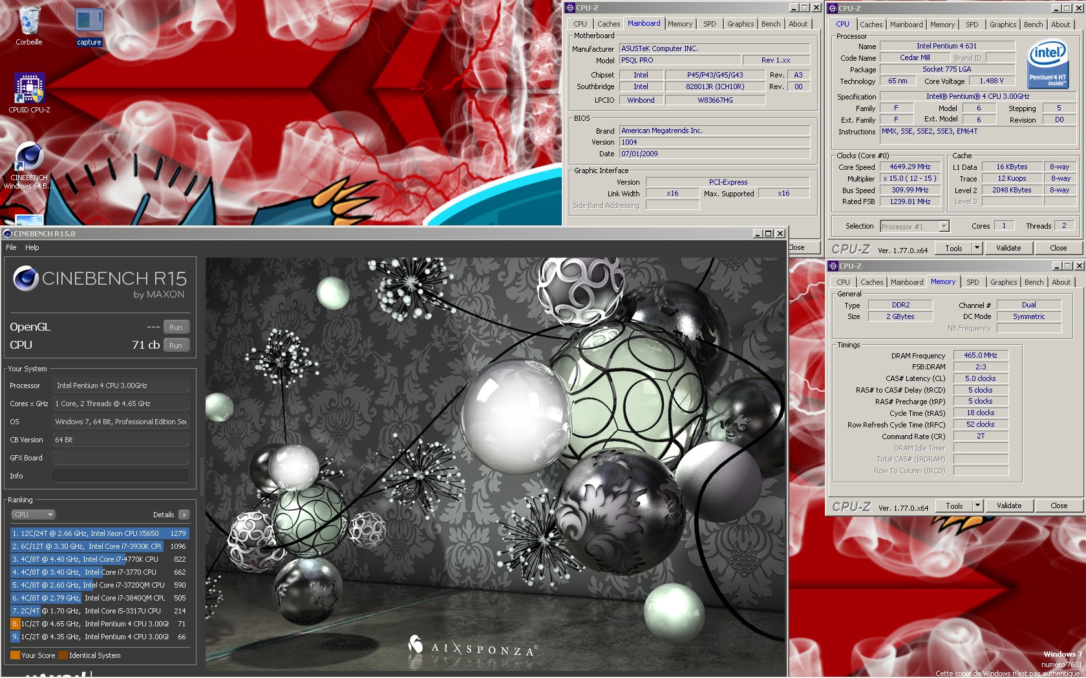
Task: Select ranking row Intel Xeon CPU X5650
Action: [100, 533]
